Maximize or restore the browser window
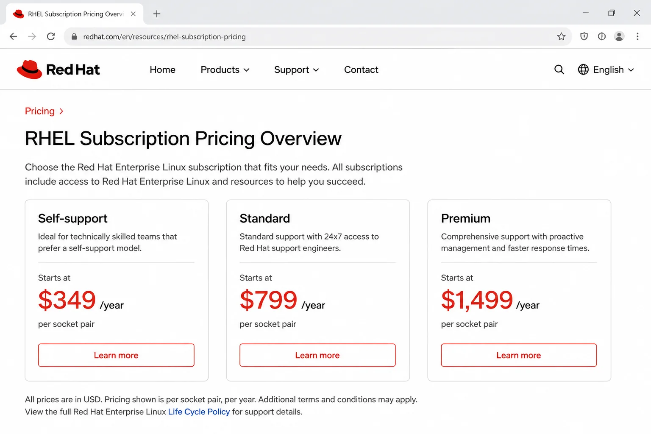The image size is (651, 434). [x=611, y=13]
